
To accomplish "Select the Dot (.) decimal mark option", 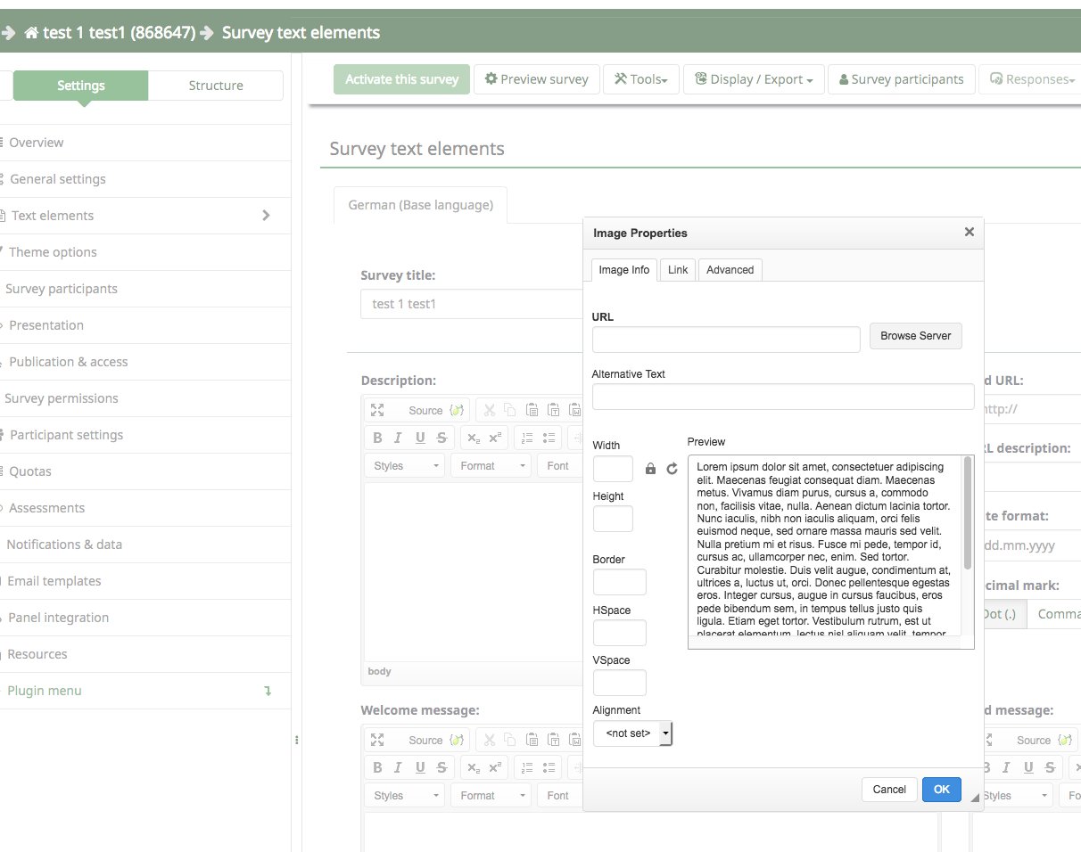I will click(1000, 614).
